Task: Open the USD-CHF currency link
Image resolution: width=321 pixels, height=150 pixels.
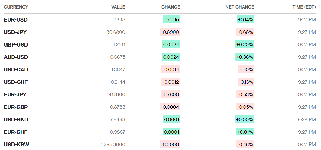Action: (16, 82)
